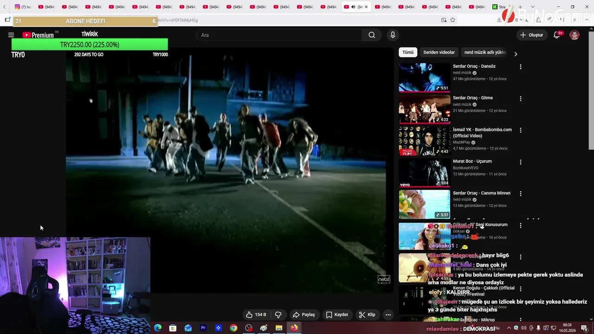Open Adobe Premiere Pro from taskbar
The width and height of the screenshot is (594, 334).
pos(203,328)
